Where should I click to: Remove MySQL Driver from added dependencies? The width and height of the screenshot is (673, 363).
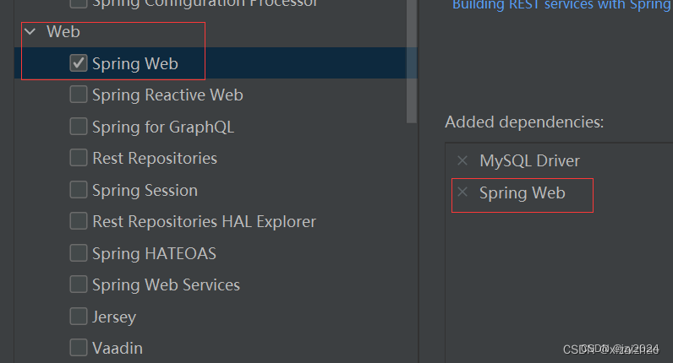point(462,160)
